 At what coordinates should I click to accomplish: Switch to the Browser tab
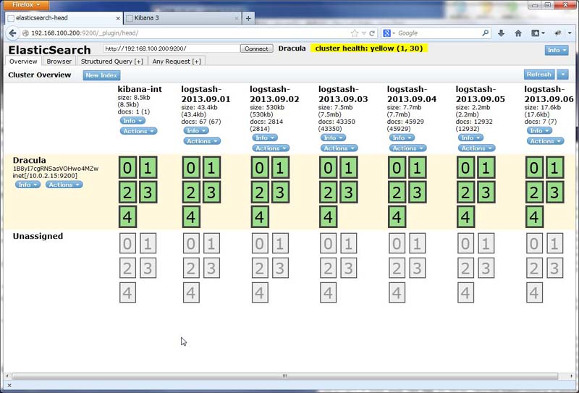click(59, 62)
